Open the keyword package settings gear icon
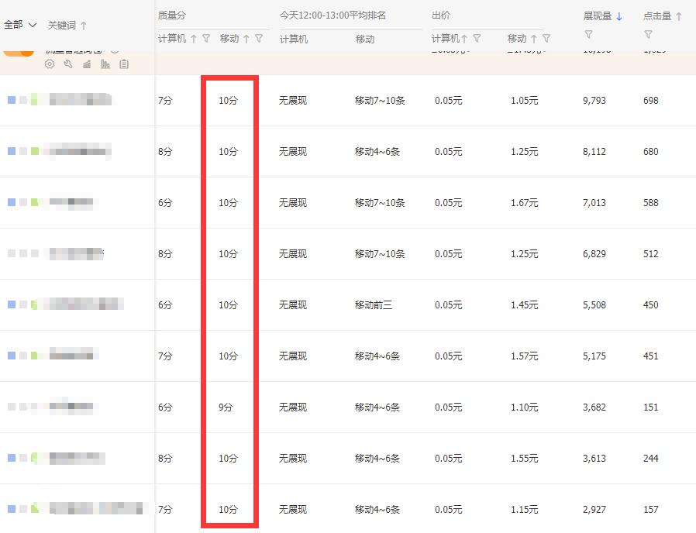 [50, 64]
